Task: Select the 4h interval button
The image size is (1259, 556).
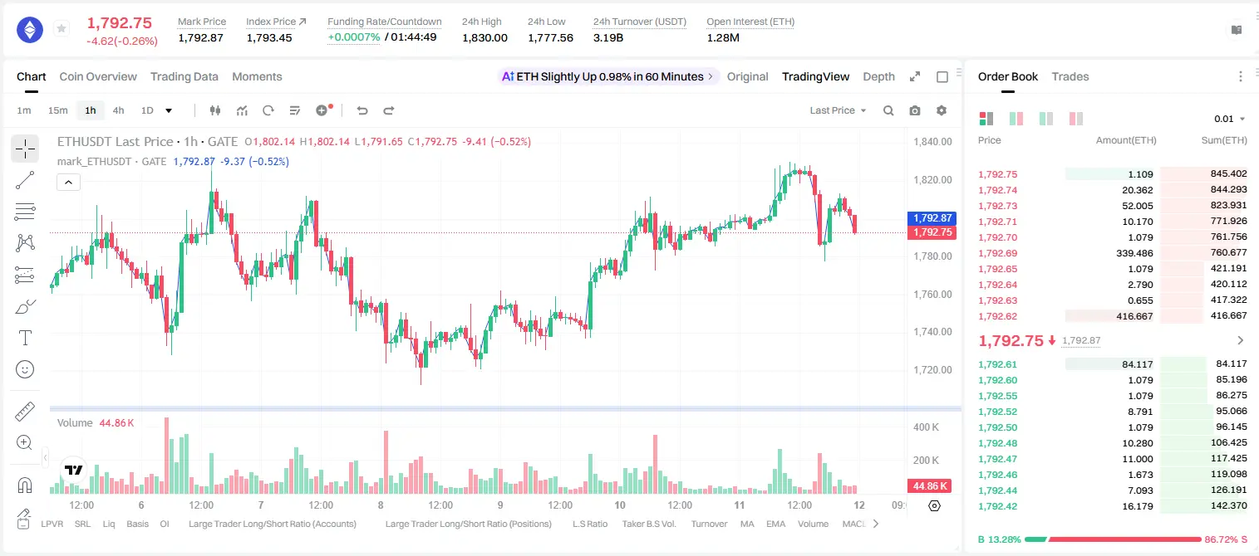Action: [119, 110]
